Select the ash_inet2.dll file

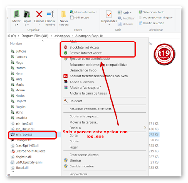(x=22, y=124)
